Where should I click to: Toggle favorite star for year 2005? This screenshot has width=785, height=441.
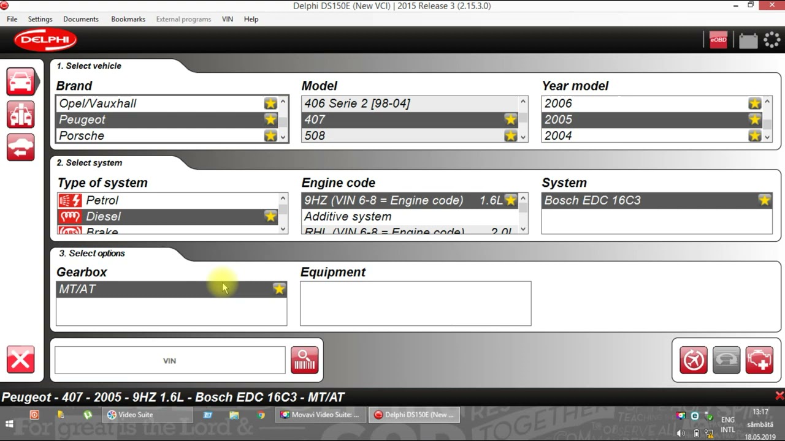click(x=755, y=119)
